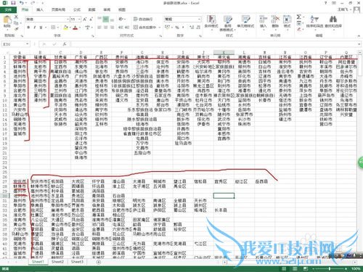Viewport: 363px width, 272px height.
Task: Expand the formula bar
Action: click(359, 44)
